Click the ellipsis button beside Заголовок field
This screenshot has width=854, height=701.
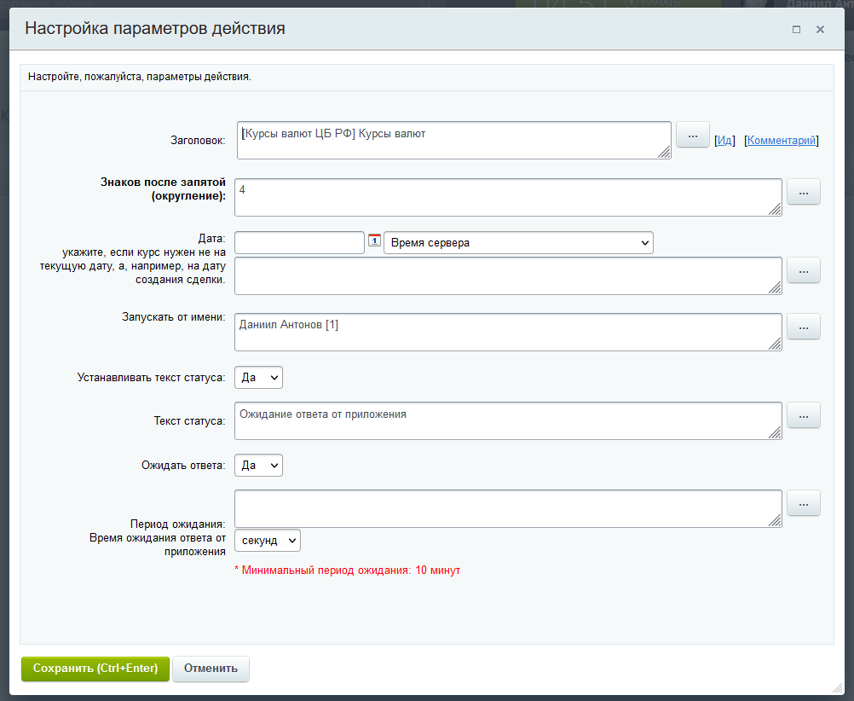692,135
